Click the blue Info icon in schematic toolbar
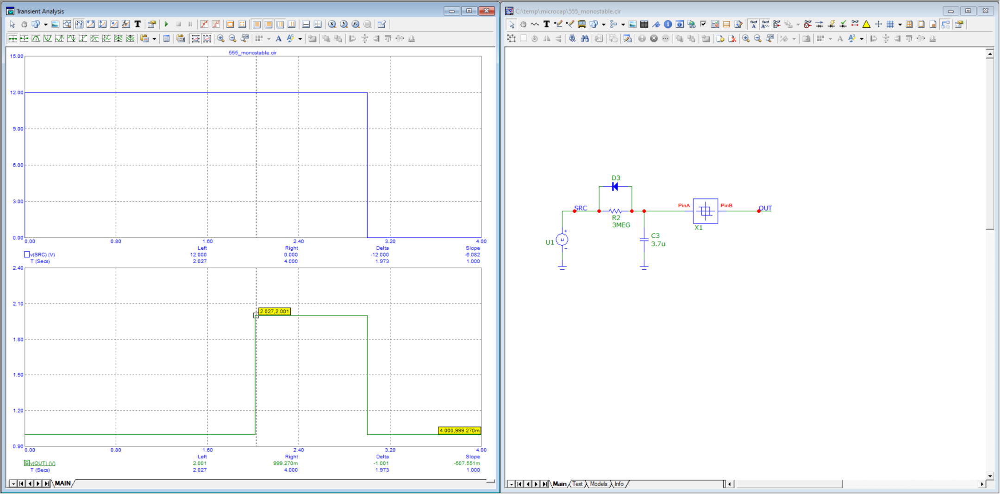The height and width of the screenshot is (494, 1000). [x=668, y=25]
